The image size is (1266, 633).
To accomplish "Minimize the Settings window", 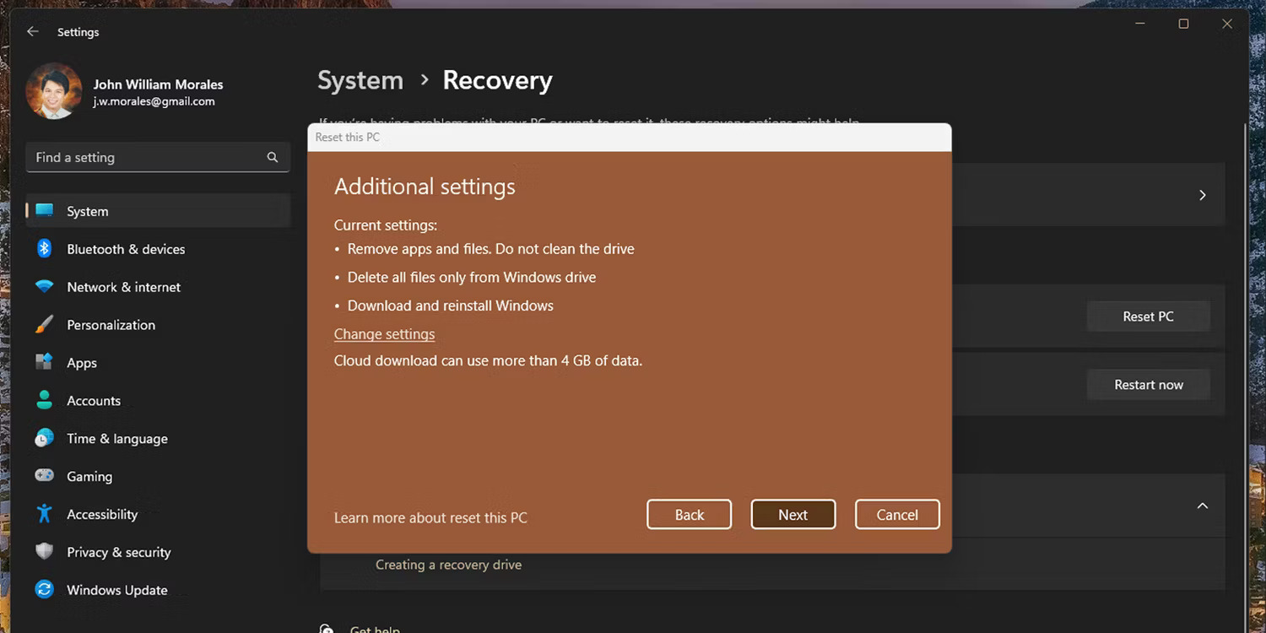I will 1139,24.
